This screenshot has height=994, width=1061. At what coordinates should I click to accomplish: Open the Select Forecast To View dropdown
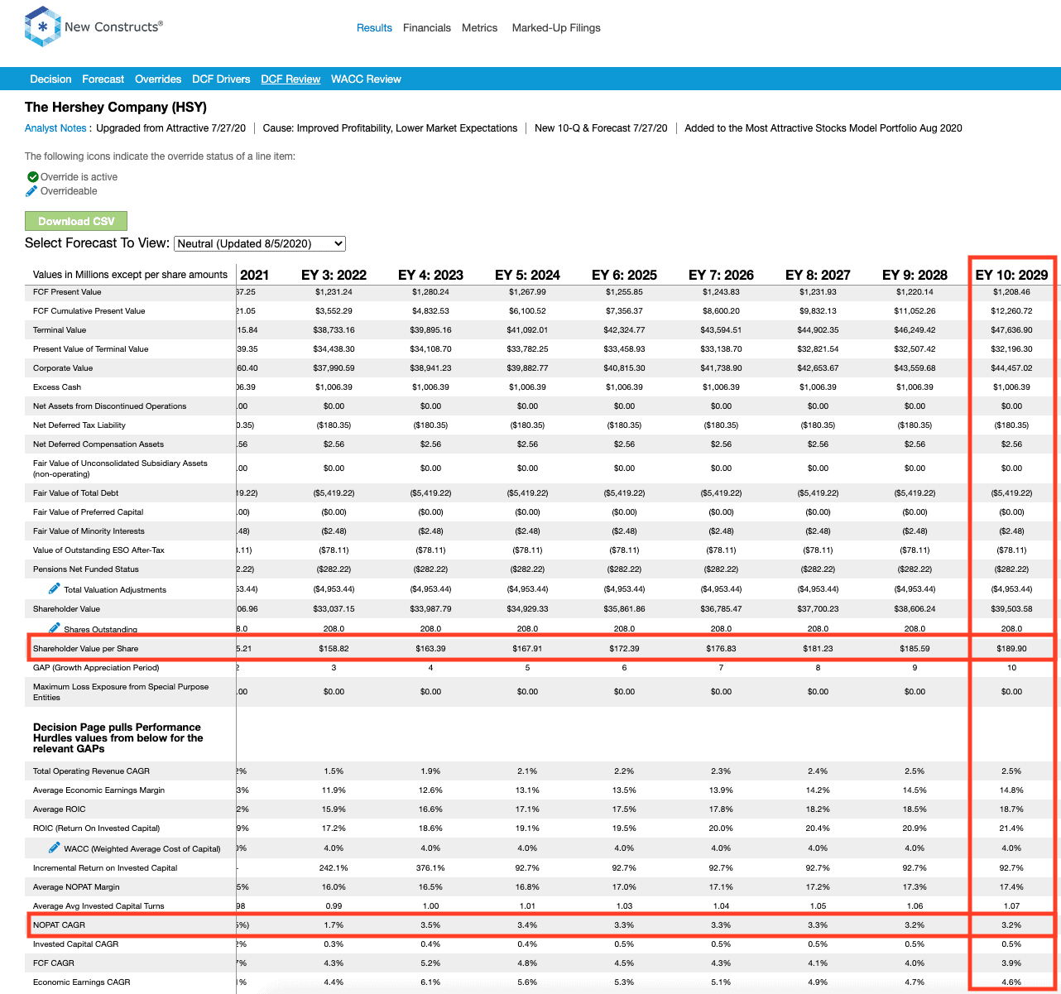coord(260,243)
